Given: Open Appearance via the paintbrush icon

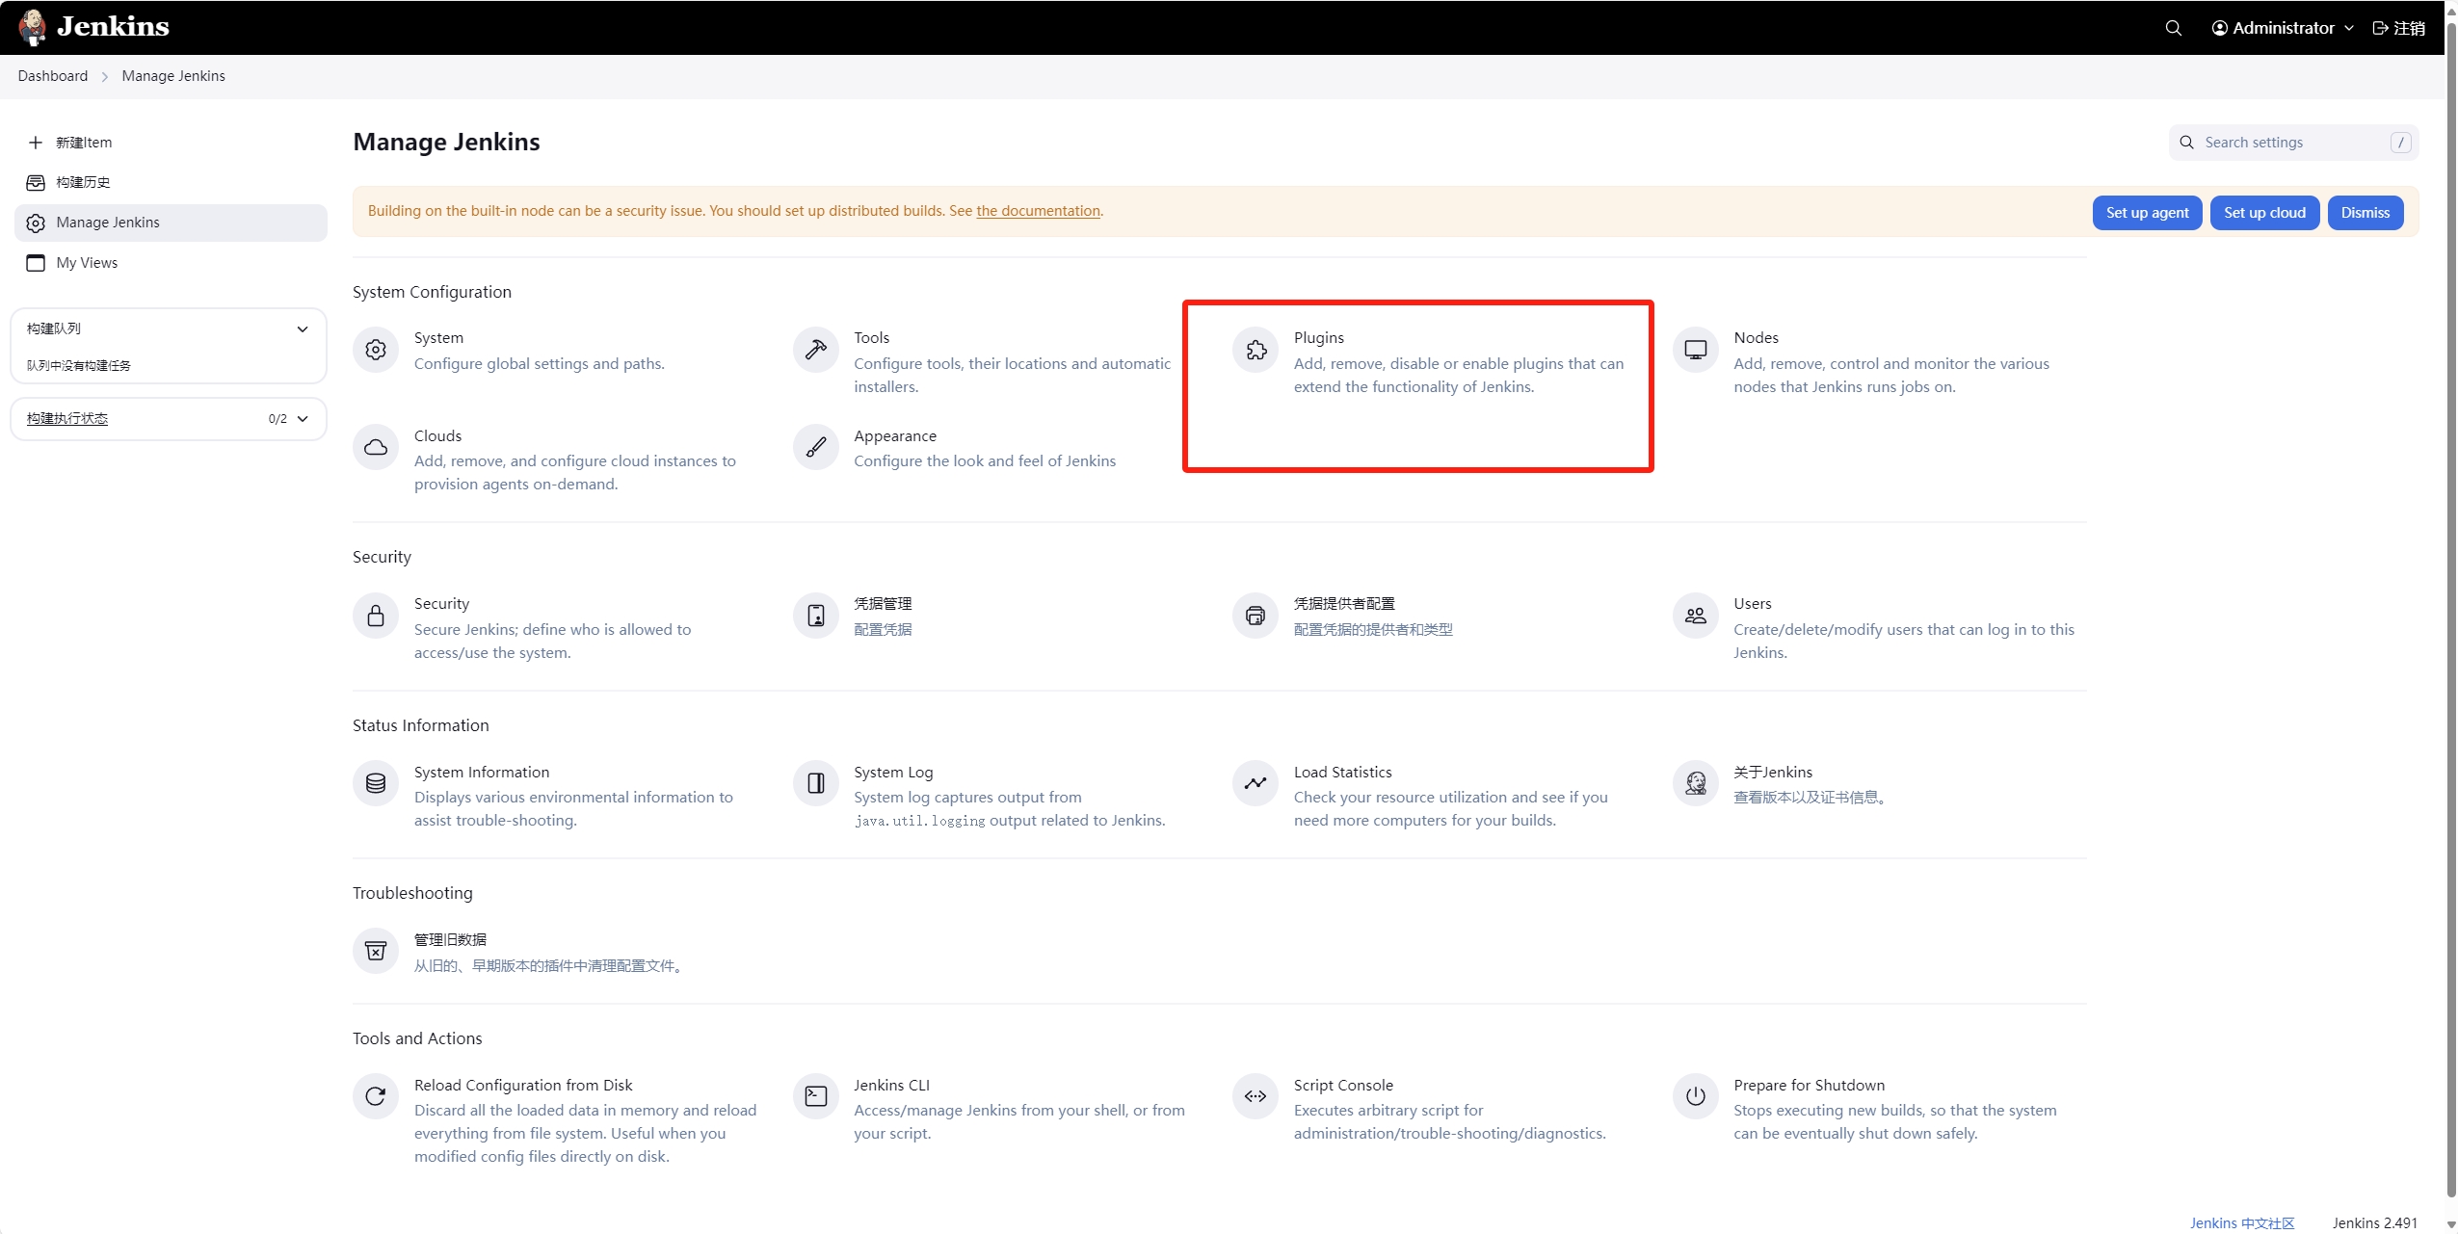Looking at the screenshot, I should [x=815, y=448].
